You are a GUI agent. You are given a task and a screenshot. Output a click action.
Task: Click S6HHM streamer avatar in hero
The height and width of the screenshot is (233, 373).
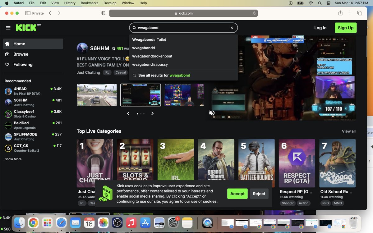(x=82, y=48)
